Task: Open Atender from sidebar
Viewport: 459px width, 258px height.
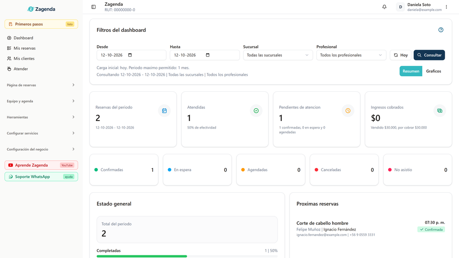Action: (x=41, y=69)
